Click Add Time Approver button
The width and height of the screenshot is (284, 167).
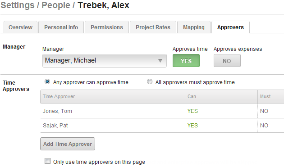pos(68,144)
